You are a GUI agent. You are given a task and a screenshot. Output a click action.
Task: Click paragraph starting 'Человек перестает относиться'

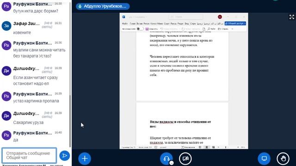182,65
